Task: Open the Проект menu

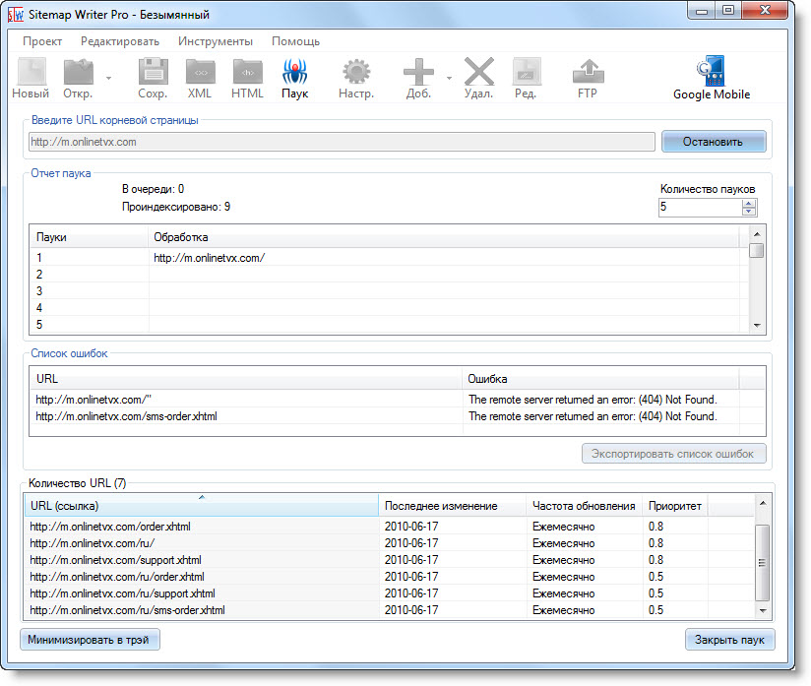Action: click(x=42, y=41)
